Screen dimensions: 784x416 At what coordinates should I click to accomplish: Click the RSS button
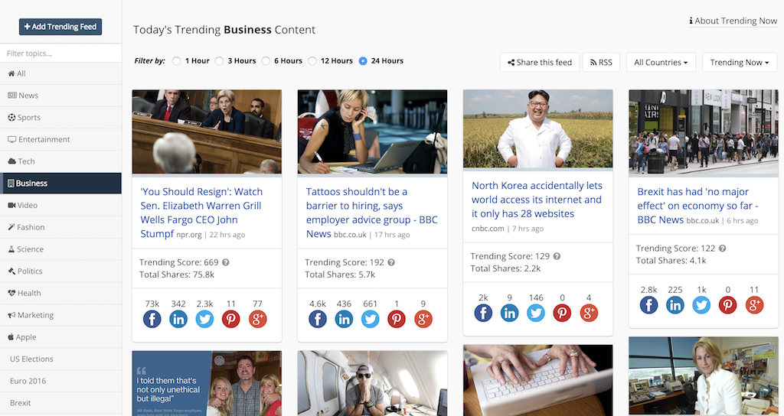coord(601,63)
